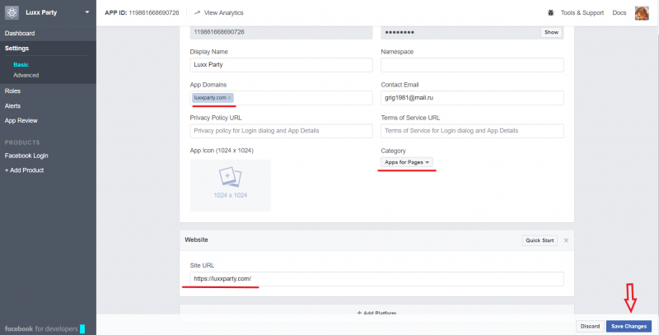Image resolution: width=659 pixels, height=335 pixels.
Task: Open Advanced settings subsection
Action: (26, 75)
